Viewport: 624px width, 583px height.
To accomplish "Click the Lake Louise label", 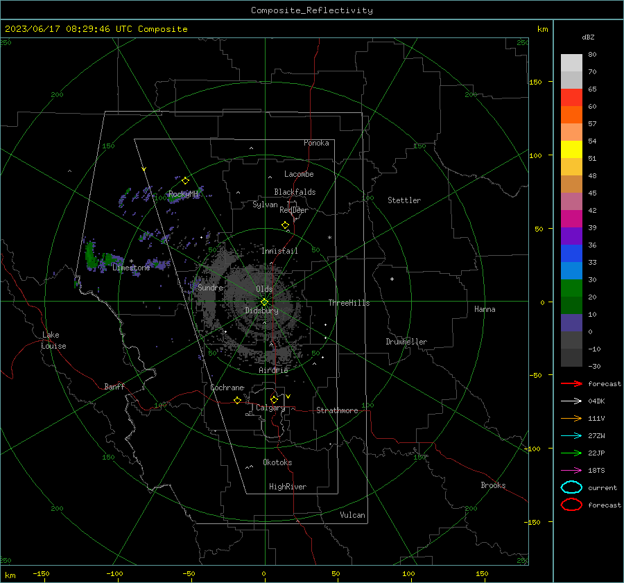I will pos(53,340).
